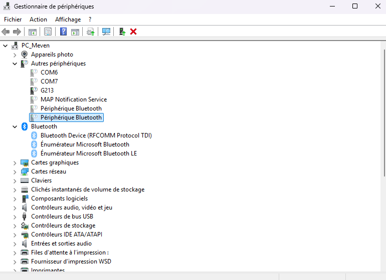Viewport: 386px width, 280px height.
Task: Click the camera icon for Appareils photo
Action: click(25, 54)
